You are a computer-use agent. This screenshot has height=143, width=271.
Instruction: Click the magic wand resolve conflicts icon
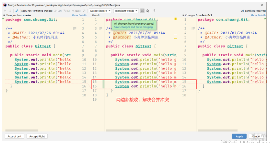(84, 11)
